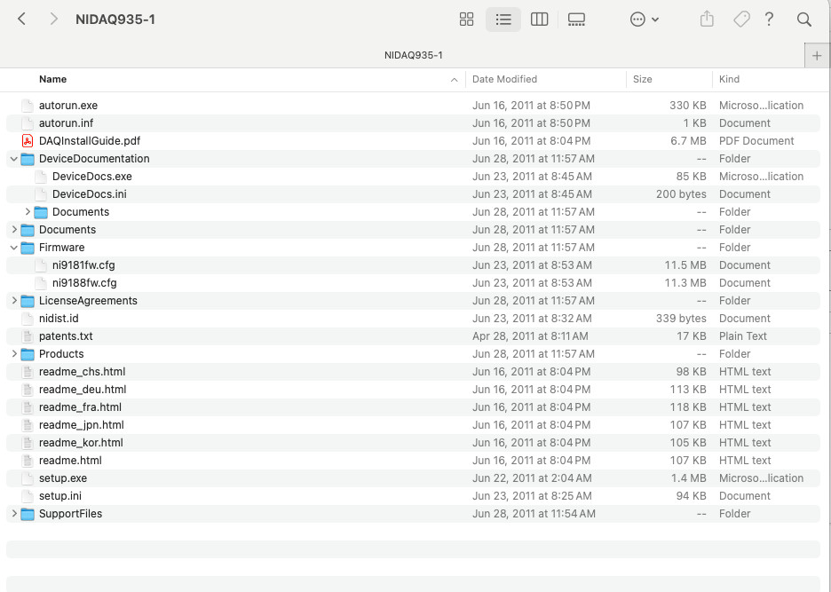Select the readme_deu.html file name
The image size is (831, 592).
(83, 390)
